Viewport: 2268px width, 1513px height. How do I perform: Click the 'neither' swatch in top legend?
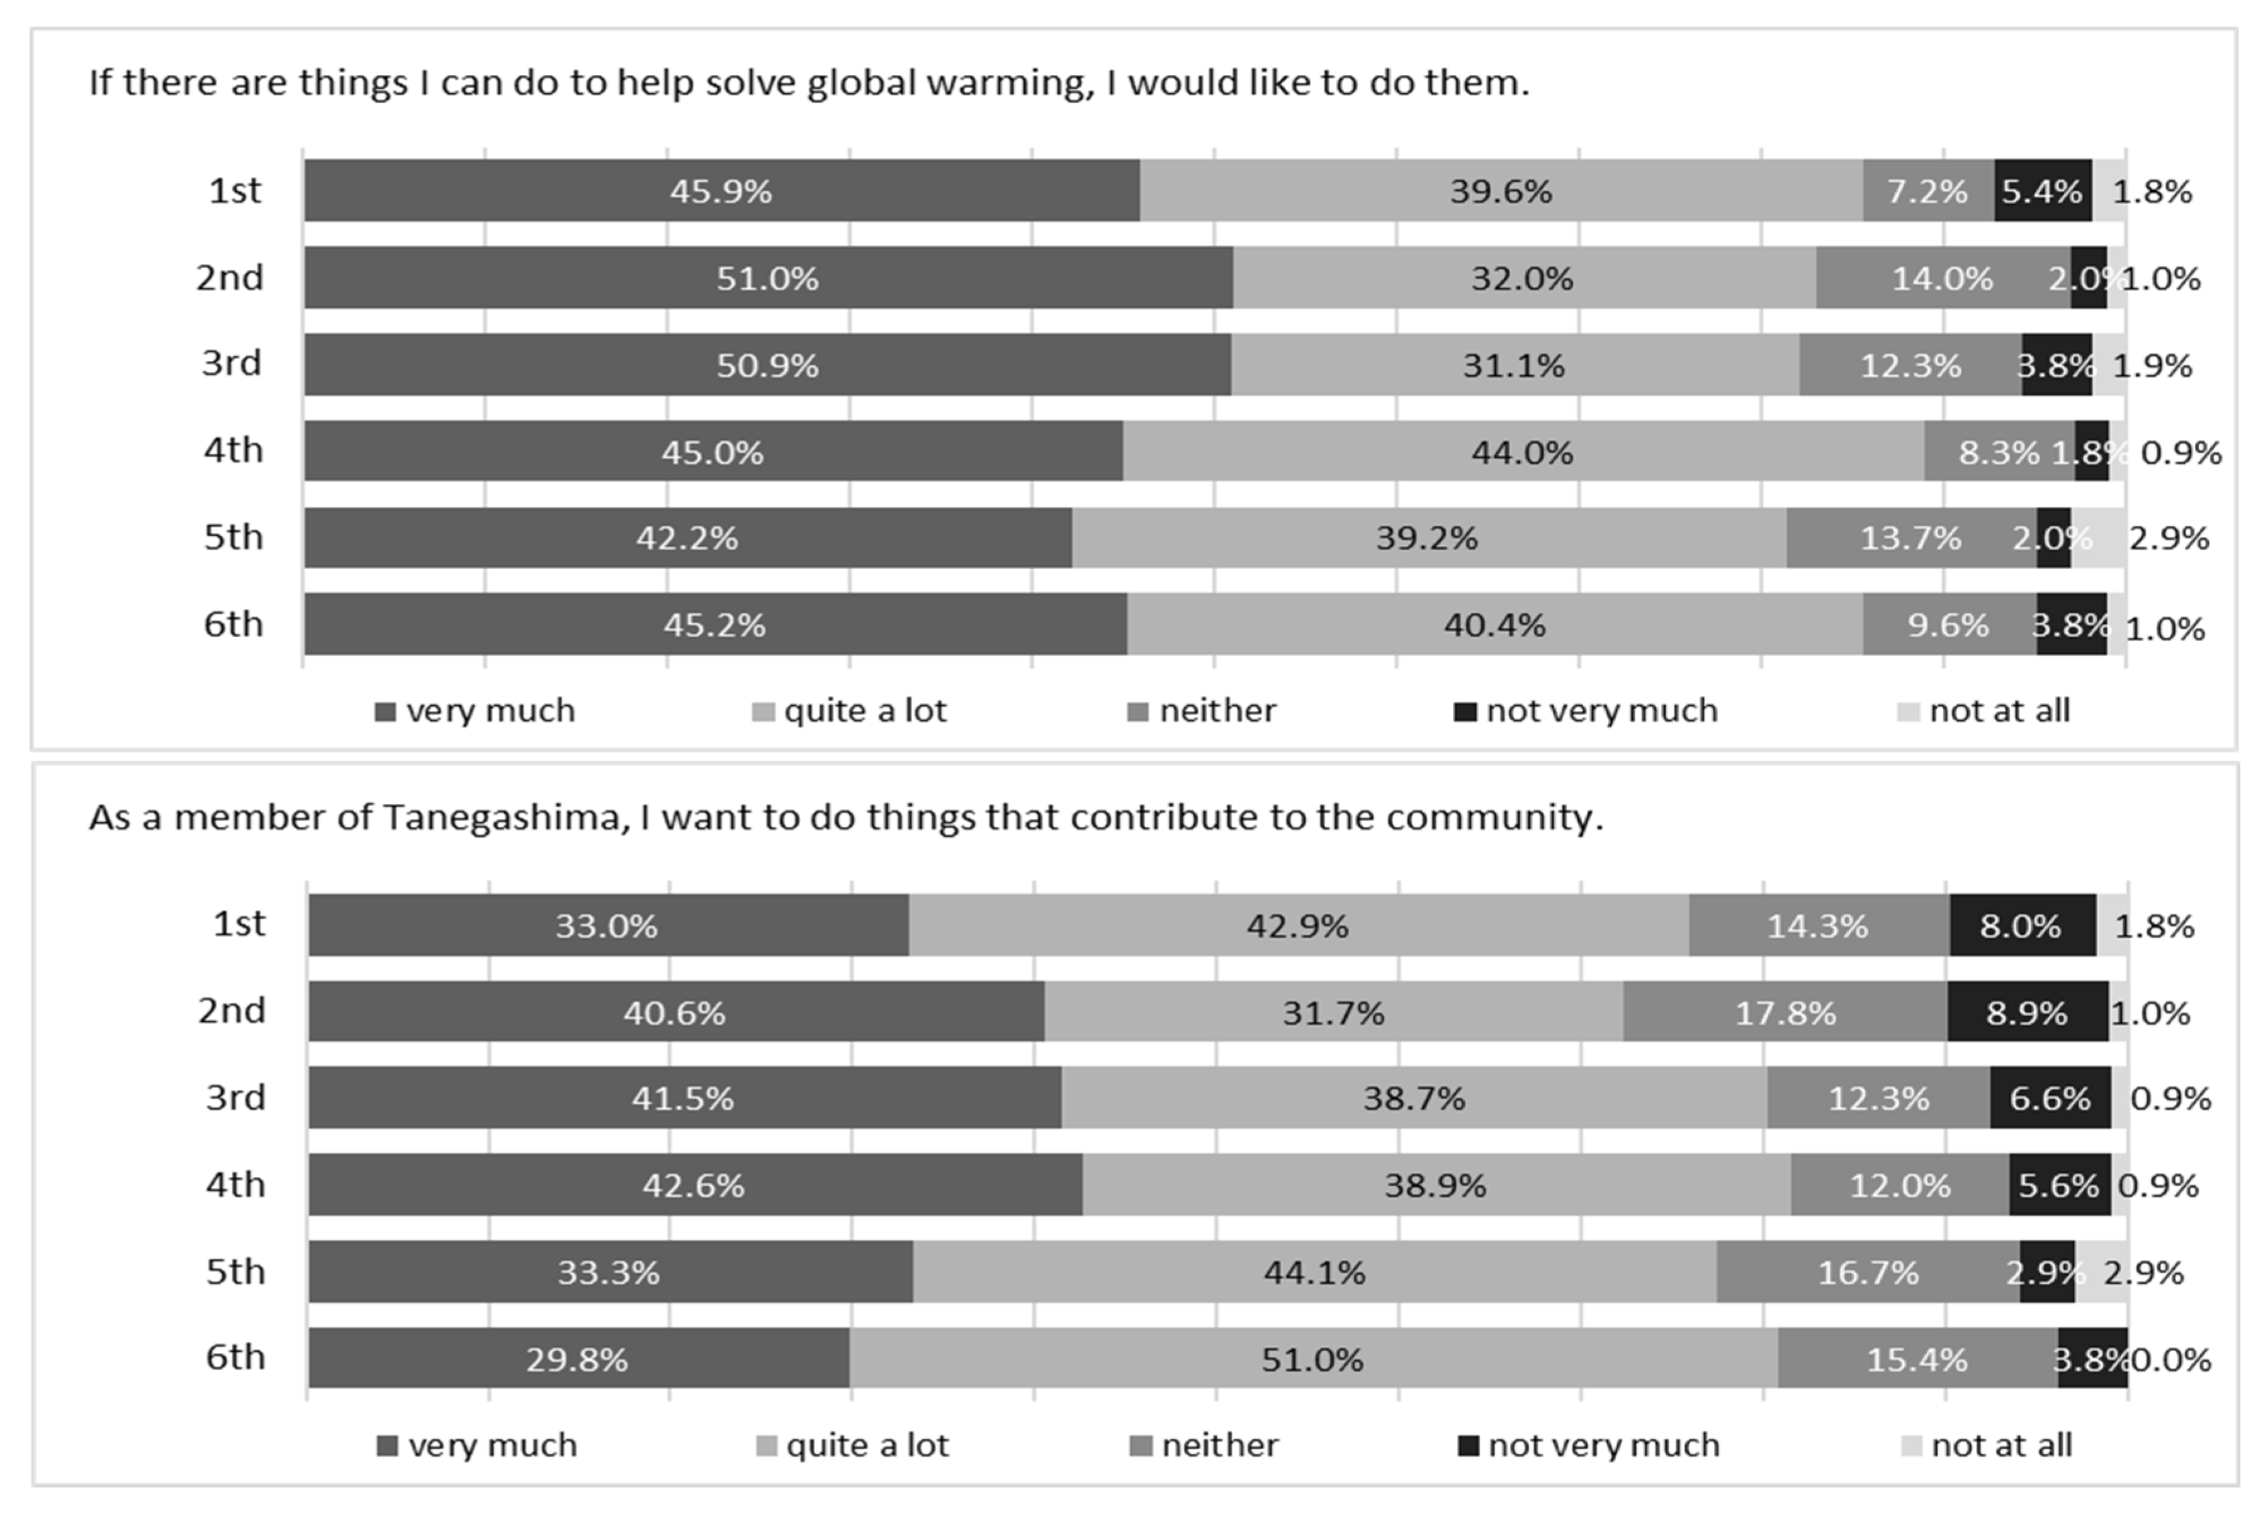coord(1138,713)
